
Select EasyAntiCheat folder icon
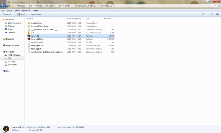pos(29,23)
